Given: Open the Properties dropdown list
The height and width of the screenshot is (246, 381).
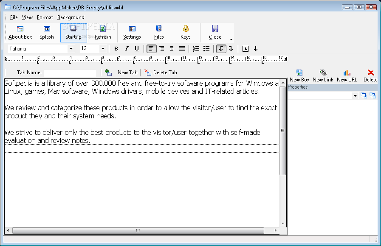Looking at the screenshot, I should [x=355, y=95].
